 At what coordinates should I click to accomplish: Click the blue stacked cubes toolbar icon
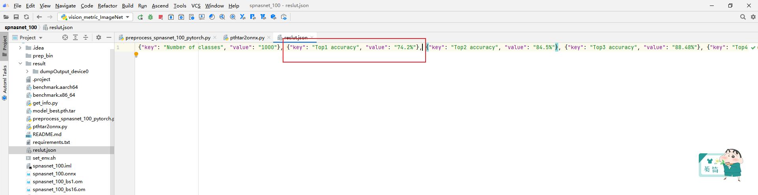pos(274,17)
